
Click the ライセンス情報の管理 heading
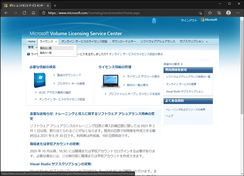point(115,67)
